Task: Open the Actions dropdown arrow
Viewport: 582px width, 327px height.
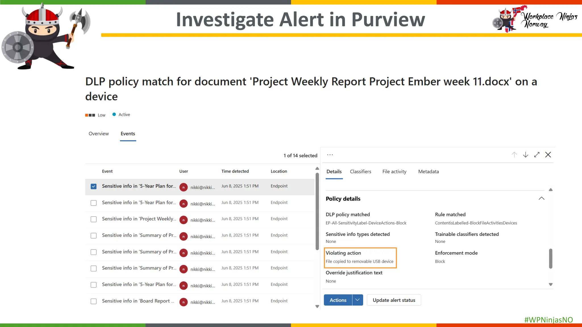Action: tap(357, 300)
